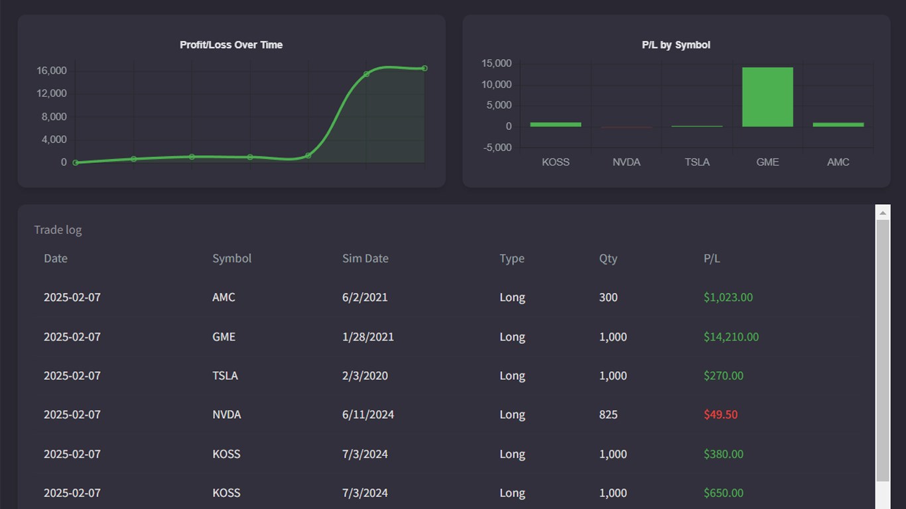Screen dimensions: 906x509
Task: Click the scrollbar up arrow in trade log
Action: pos(882,213)
